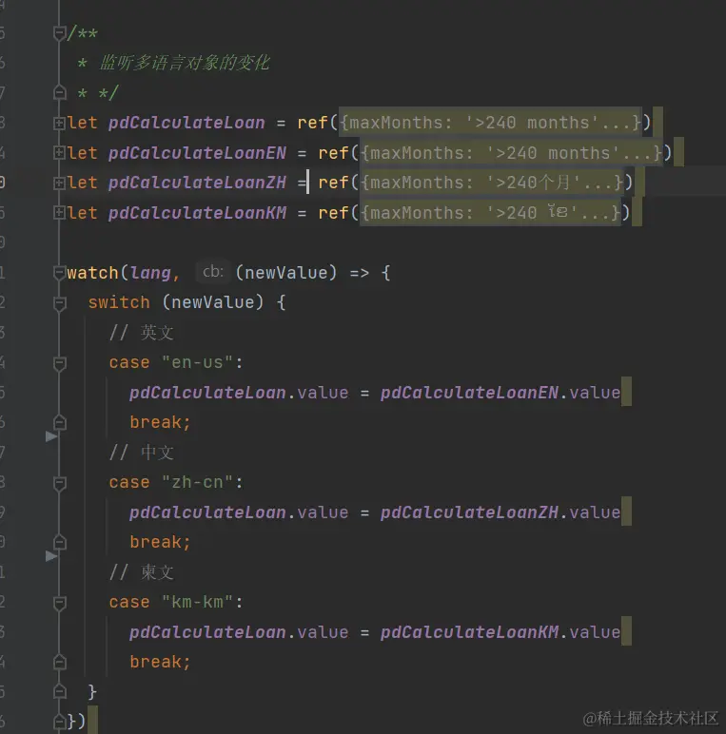Expand the pdCalculateLoanEN line using its gutter plus icon
The image size is (726, 734).
click(x=60, y=153)
